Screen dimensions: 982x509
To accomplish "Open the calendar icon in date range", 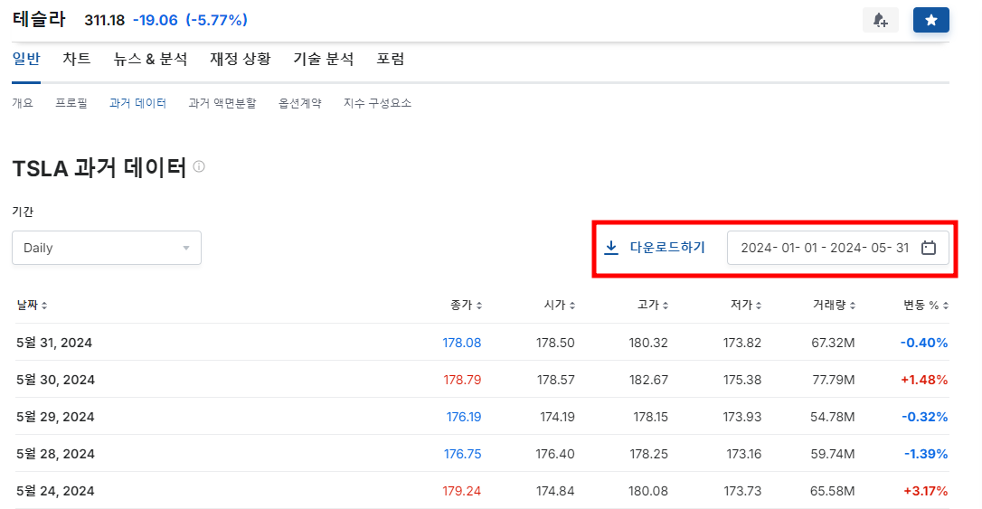I will 928,248.
